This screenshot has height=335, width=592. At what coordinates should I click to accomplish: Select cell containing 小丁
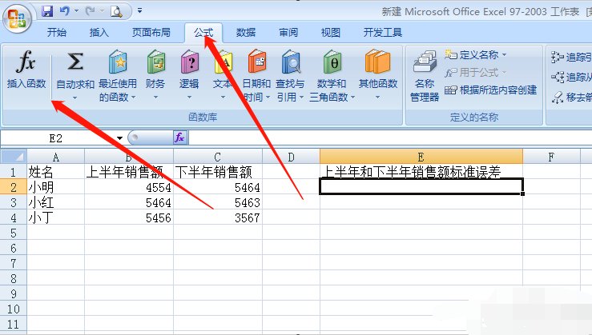(55, 217)
